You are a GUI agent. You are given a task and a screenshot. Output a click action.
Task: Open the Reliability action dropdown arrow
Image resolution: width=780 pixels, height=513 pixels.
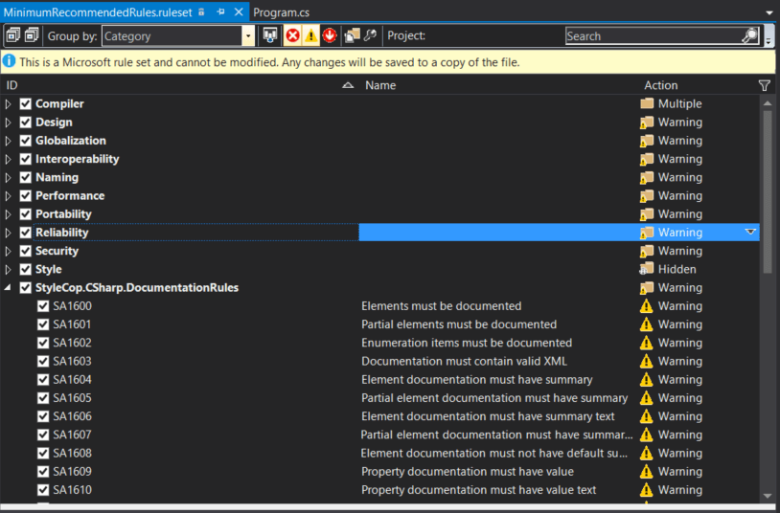(x=750, y=233)
